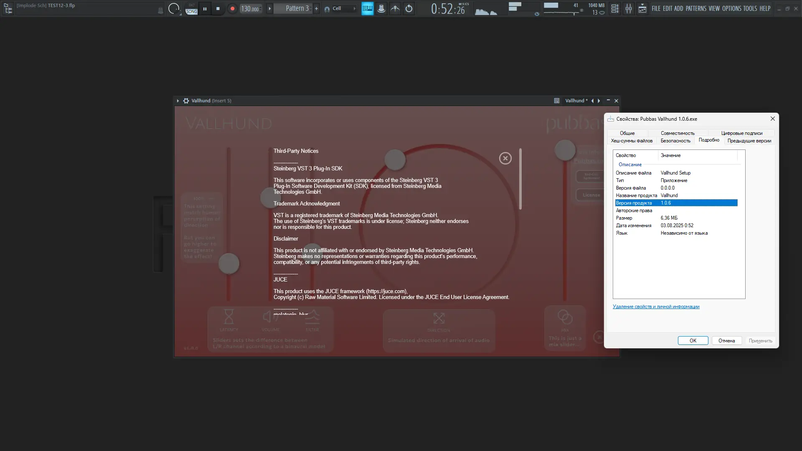Image resolution: width=802 pixels, height=451 pixels.
Task: Open the Pattern 3 selector dropdown
Action: 297,8
